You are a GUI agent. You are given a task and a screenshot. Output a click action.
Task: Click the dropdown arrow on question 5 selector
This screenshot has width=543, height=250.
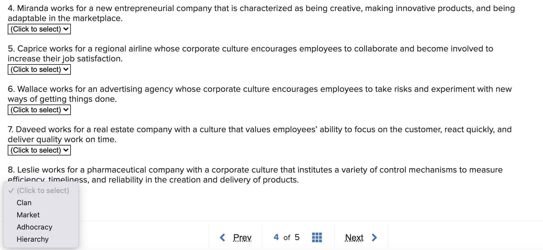tap(66, 69)
